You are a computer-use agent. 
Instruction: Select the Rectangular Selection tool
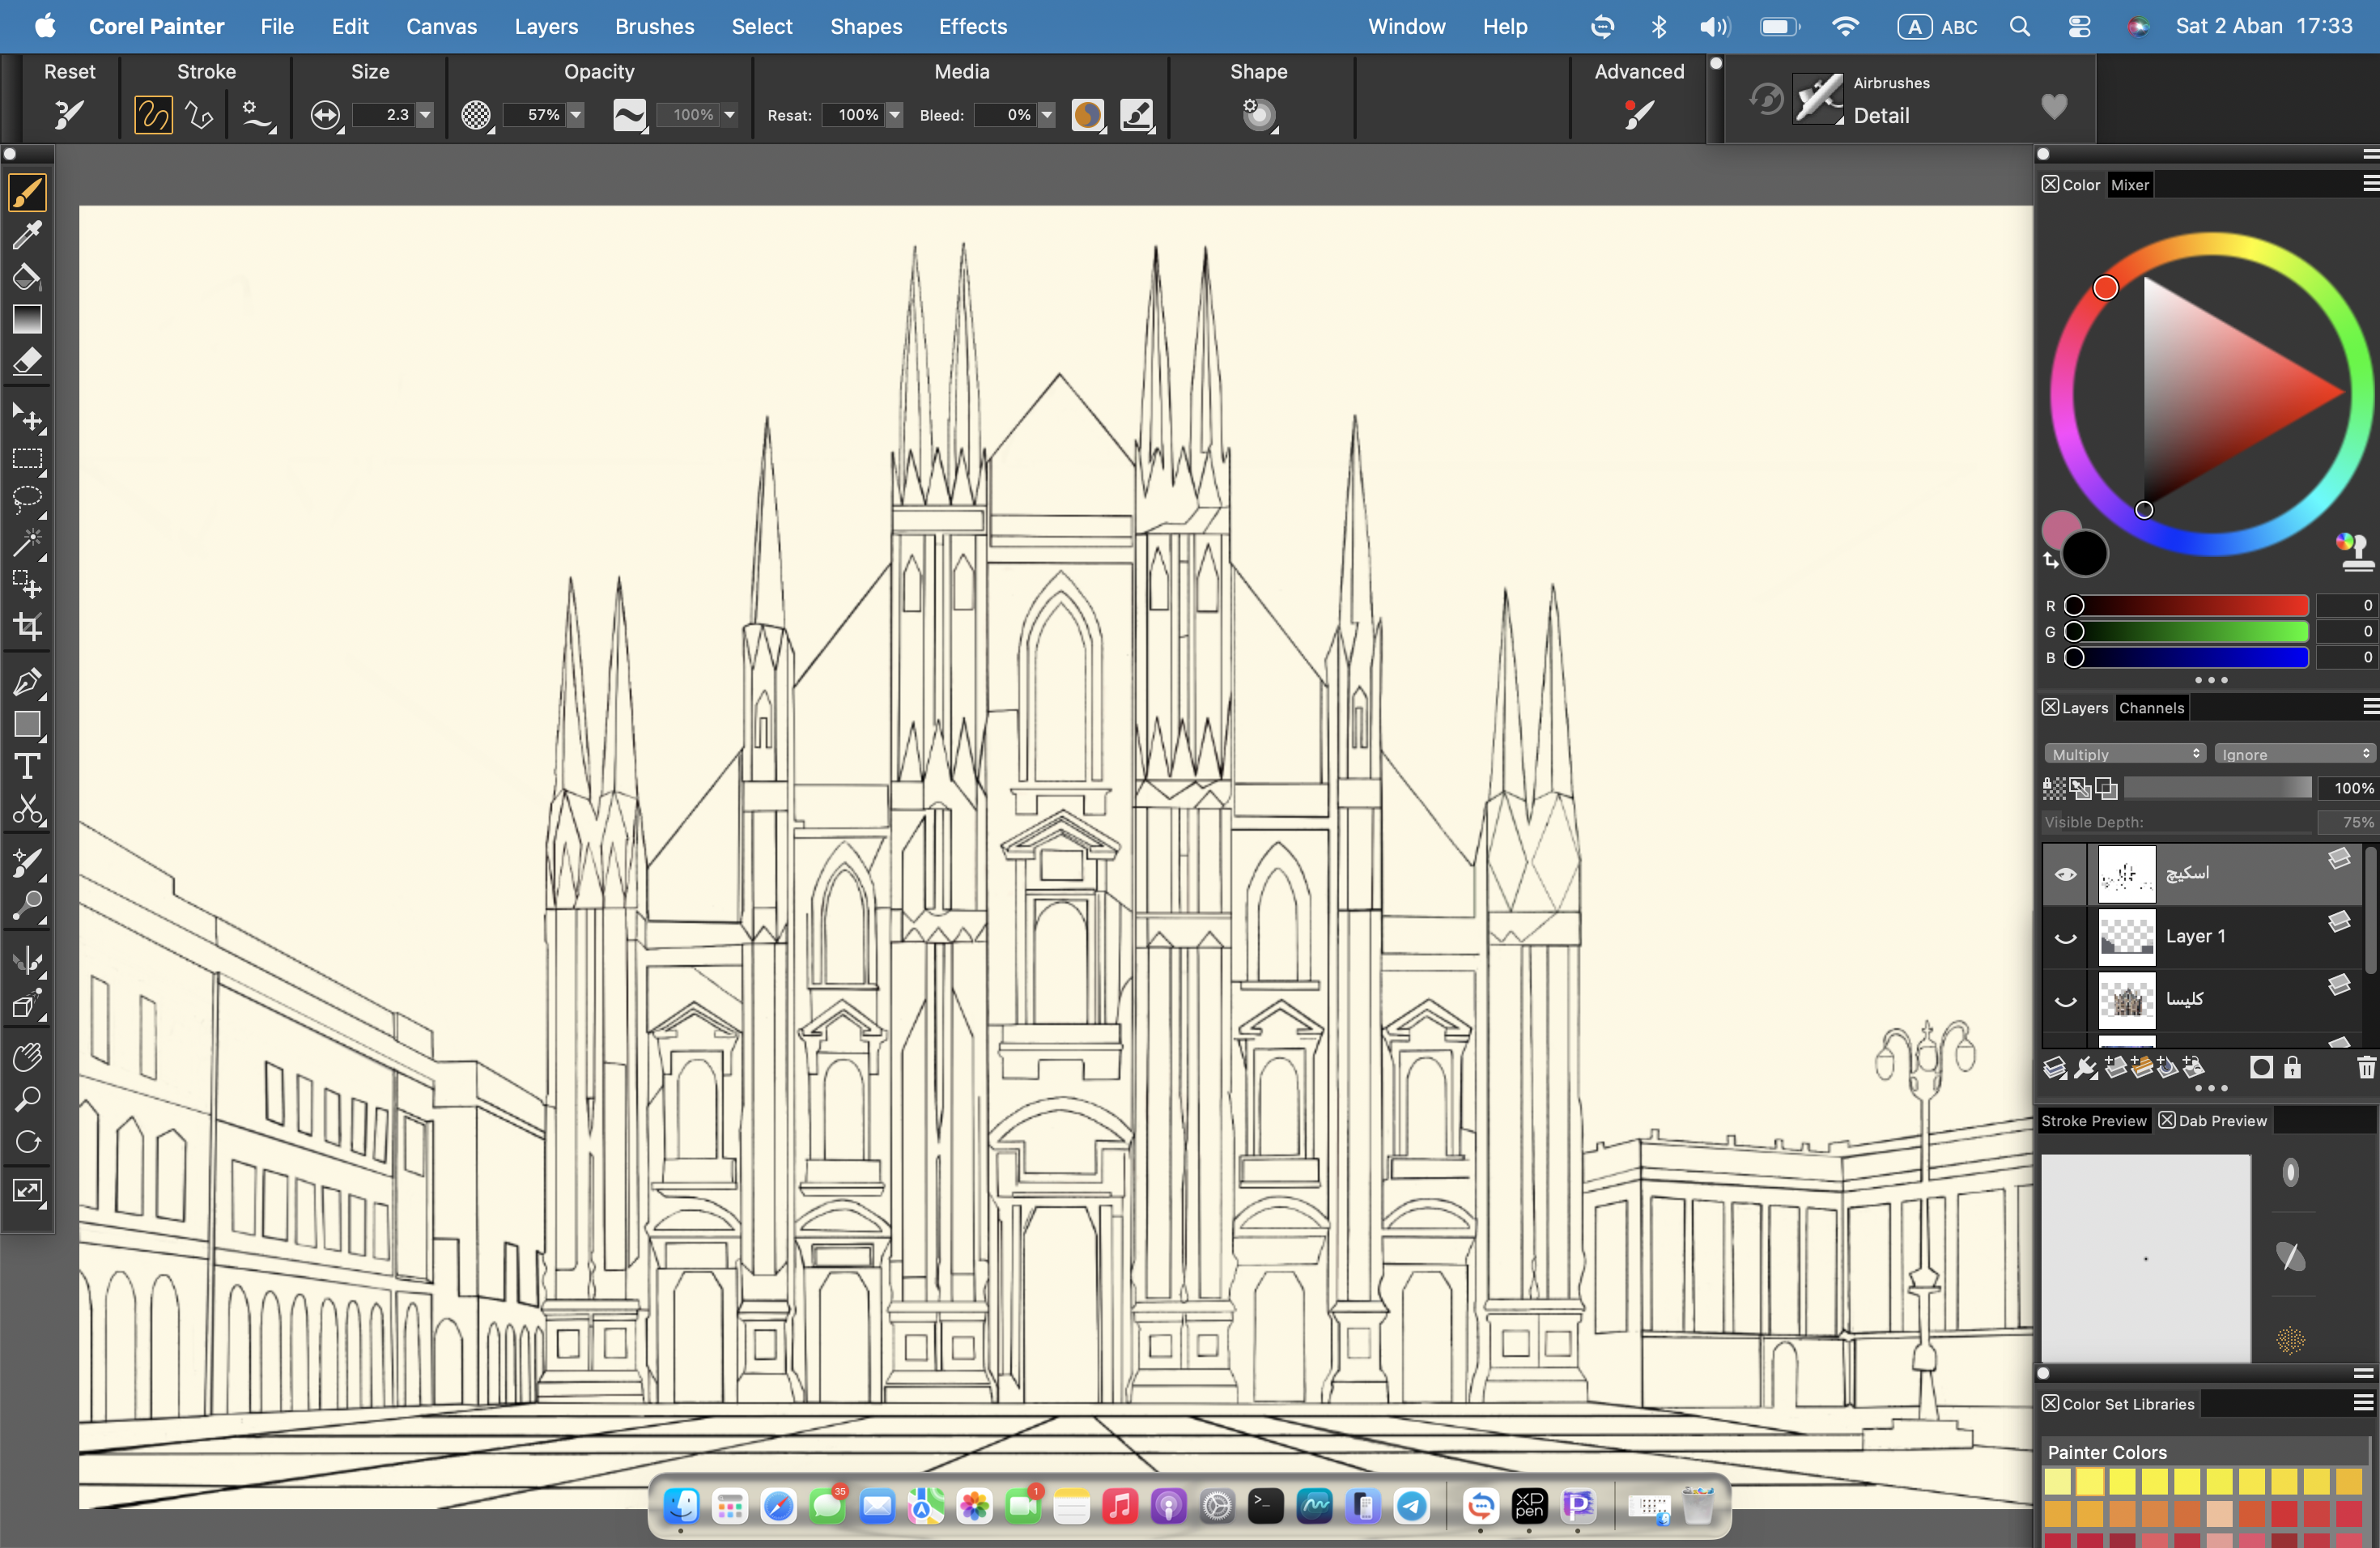point(28,459)
